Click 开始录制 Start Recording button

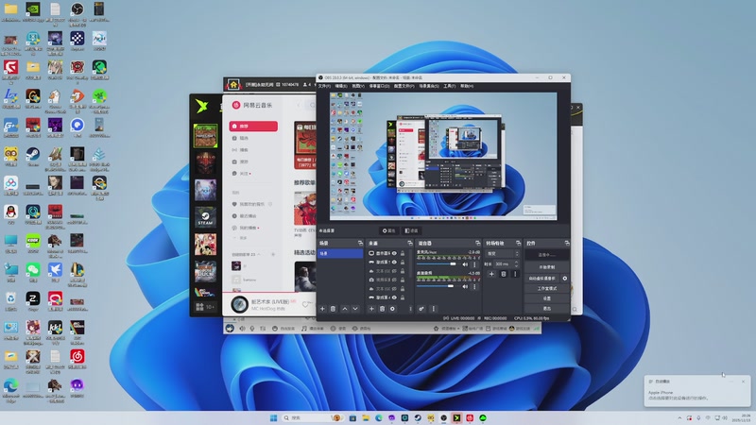tap(547, 267)
